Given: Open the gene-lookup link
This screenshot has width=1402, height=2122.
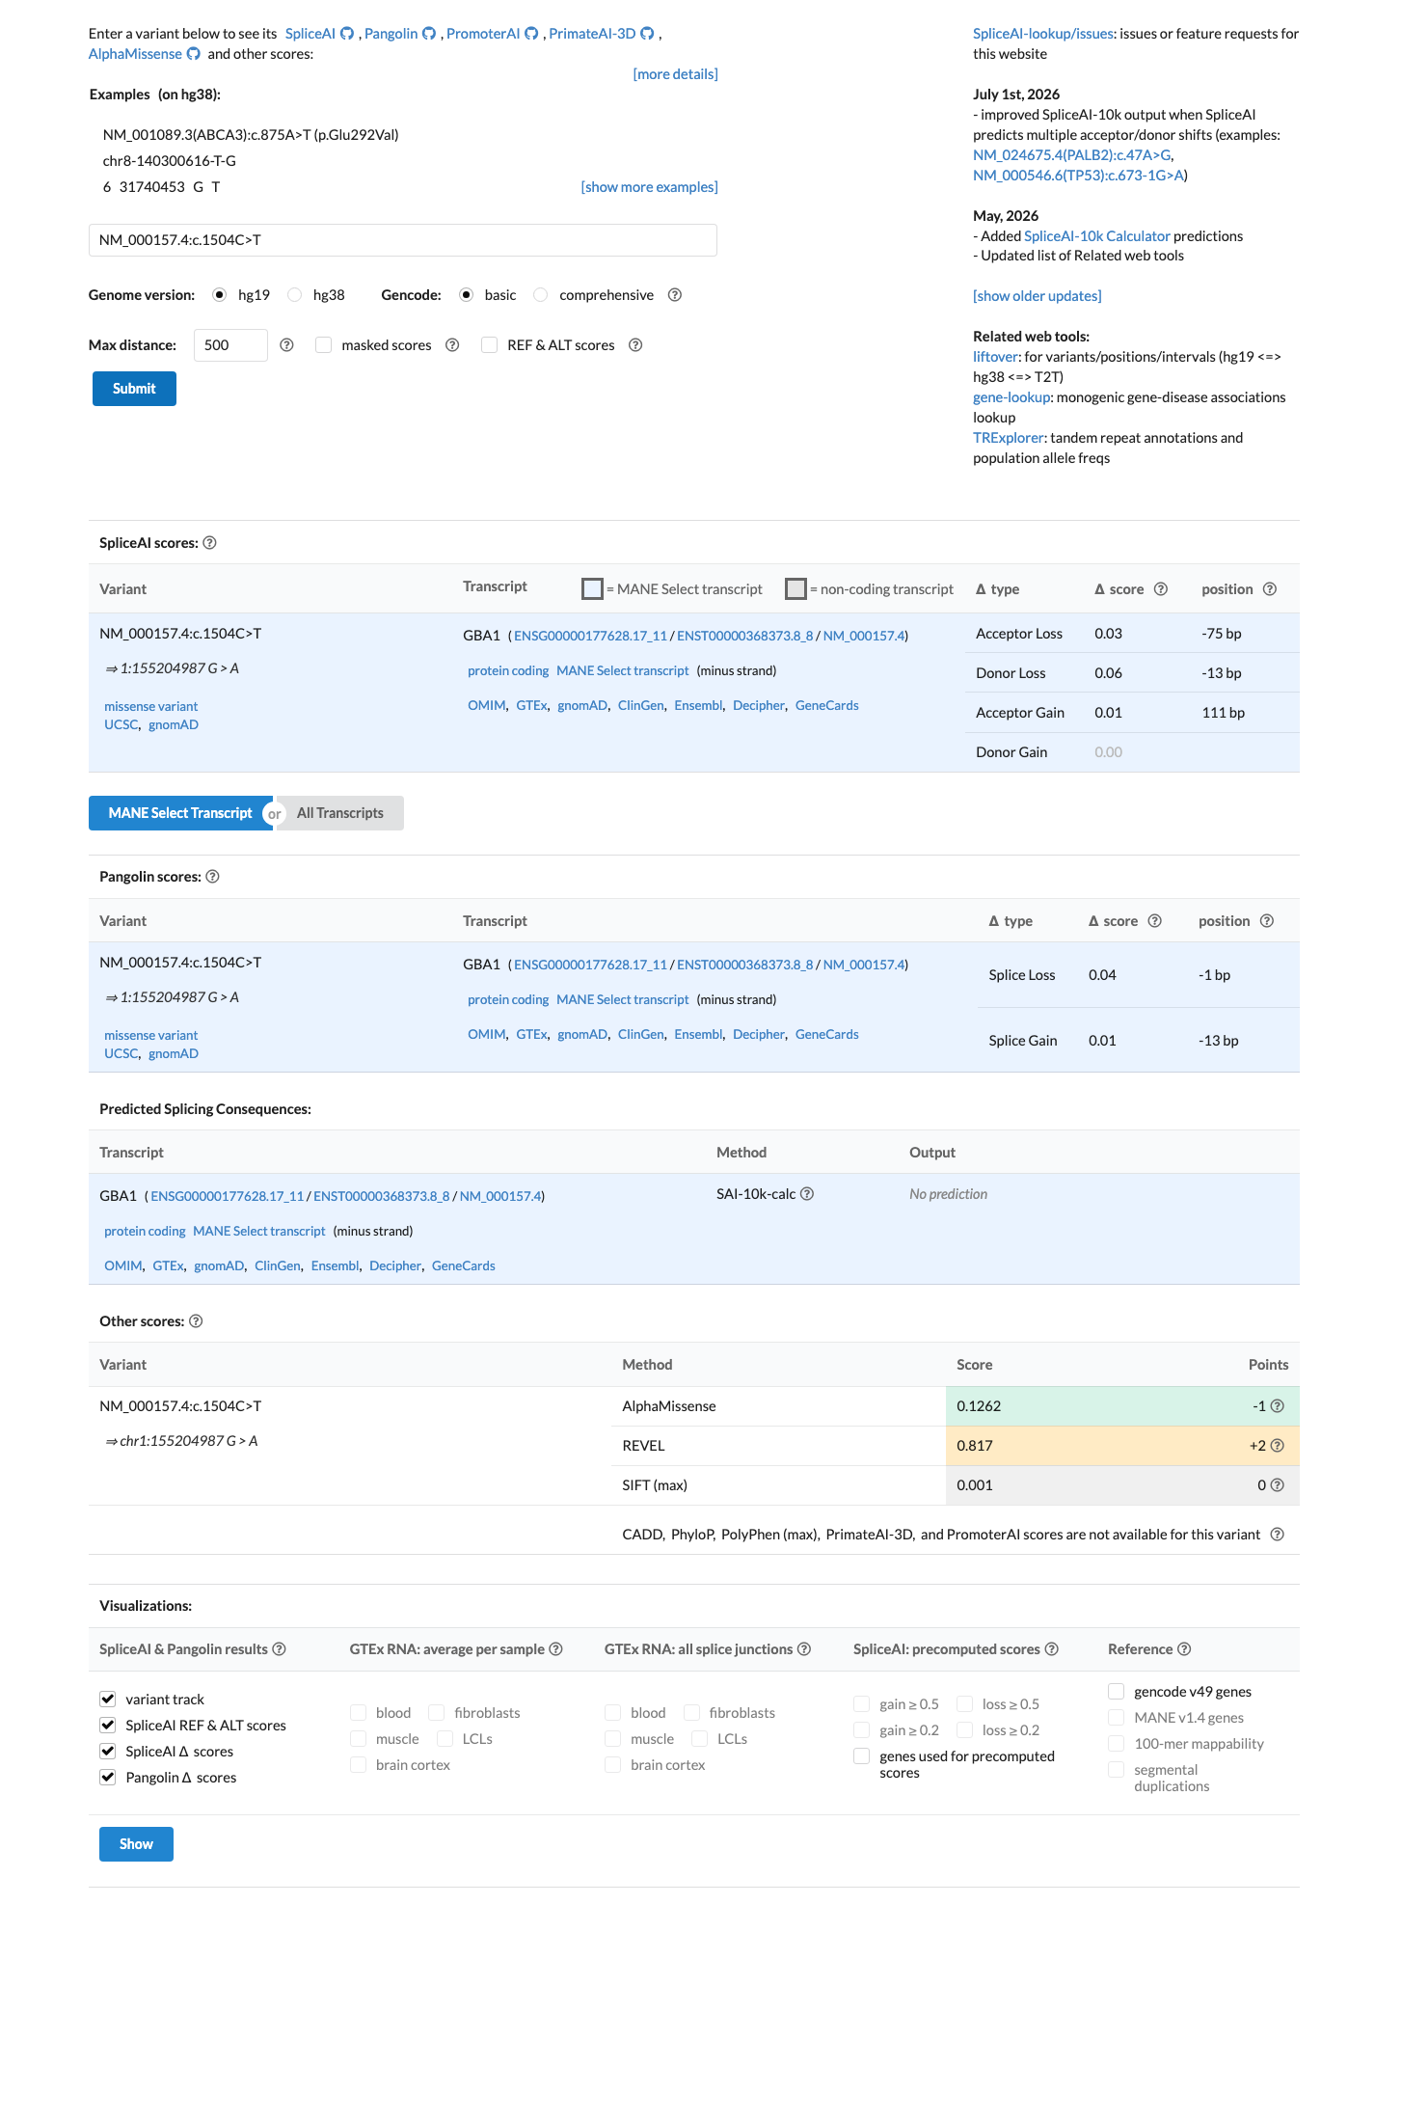Looking at the screenshot, I should pyautogui.click(x=1011, y=397).
